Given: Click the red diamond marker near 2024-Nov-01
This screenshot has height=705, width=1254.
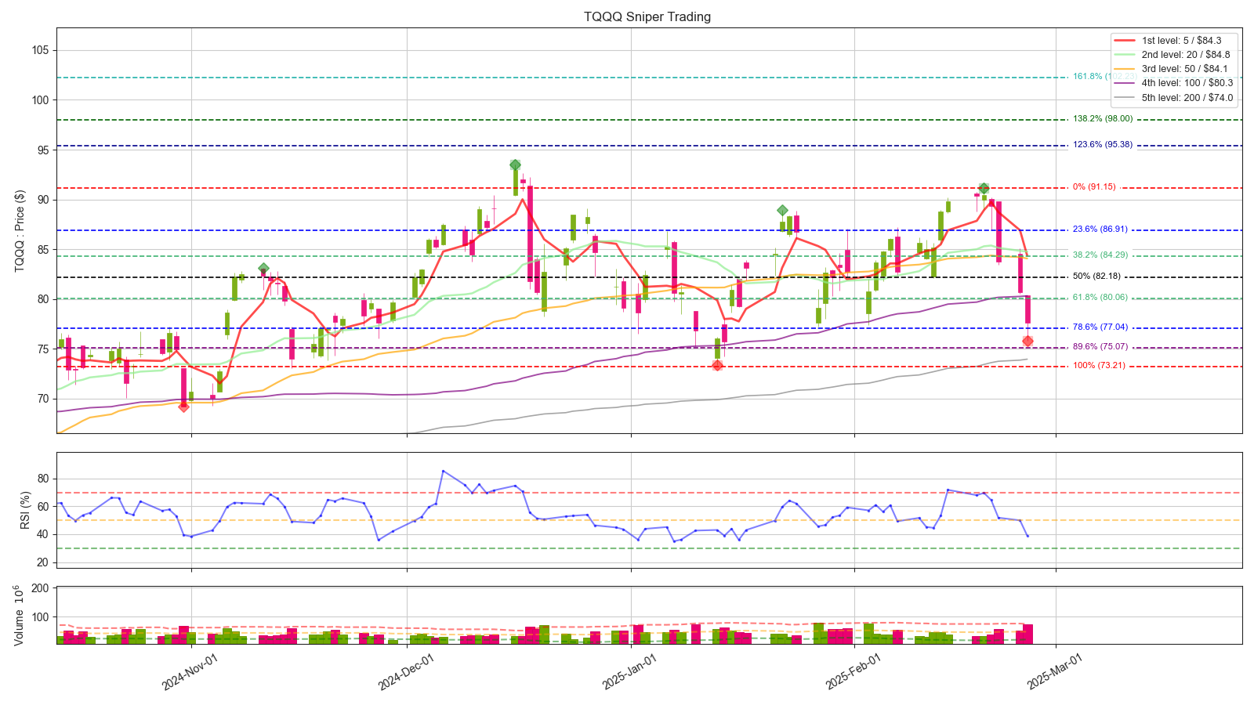Looking at the screenshot, I should tap(183, 407).
